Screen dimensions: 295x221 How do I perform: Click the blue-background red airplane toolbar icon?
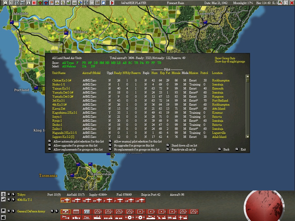click(x=46, y=3)
